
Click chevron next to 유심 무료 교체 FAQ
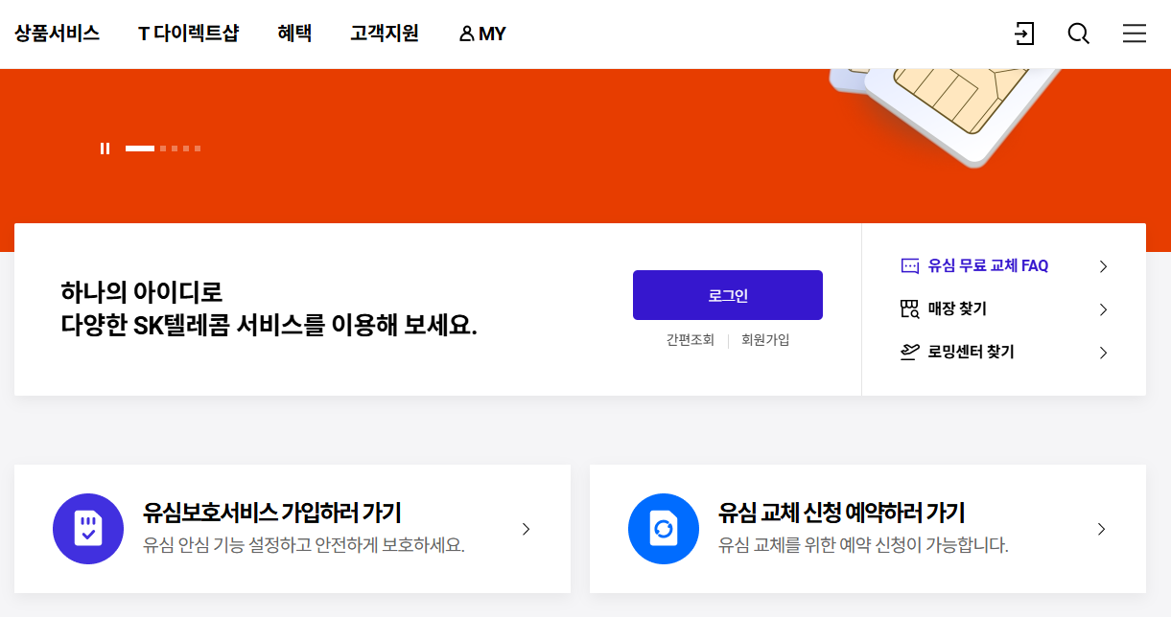point(1103,266)
